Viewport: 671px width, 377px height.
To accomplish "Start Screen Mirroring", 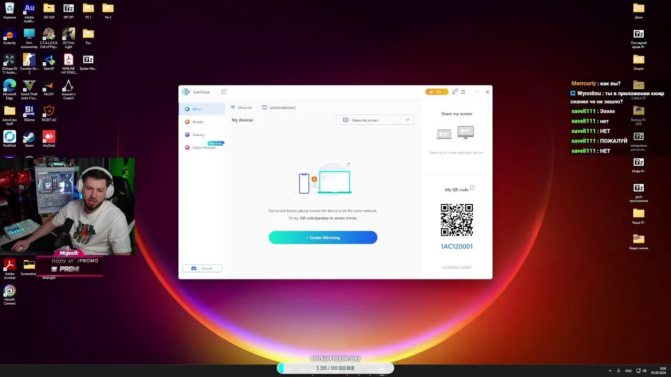I will 323,238.
